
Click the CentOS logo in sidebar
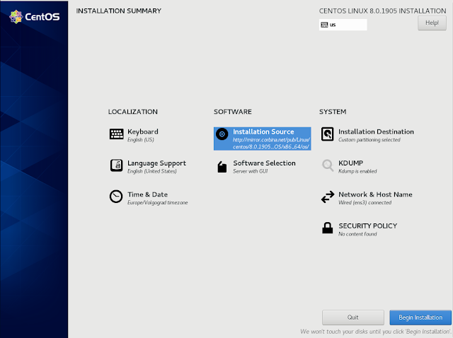(35, 17)
